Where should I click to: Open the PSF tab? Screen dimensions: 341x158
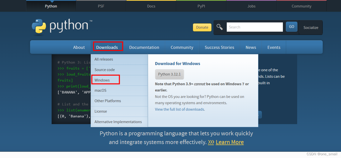[x=101, y=6]
